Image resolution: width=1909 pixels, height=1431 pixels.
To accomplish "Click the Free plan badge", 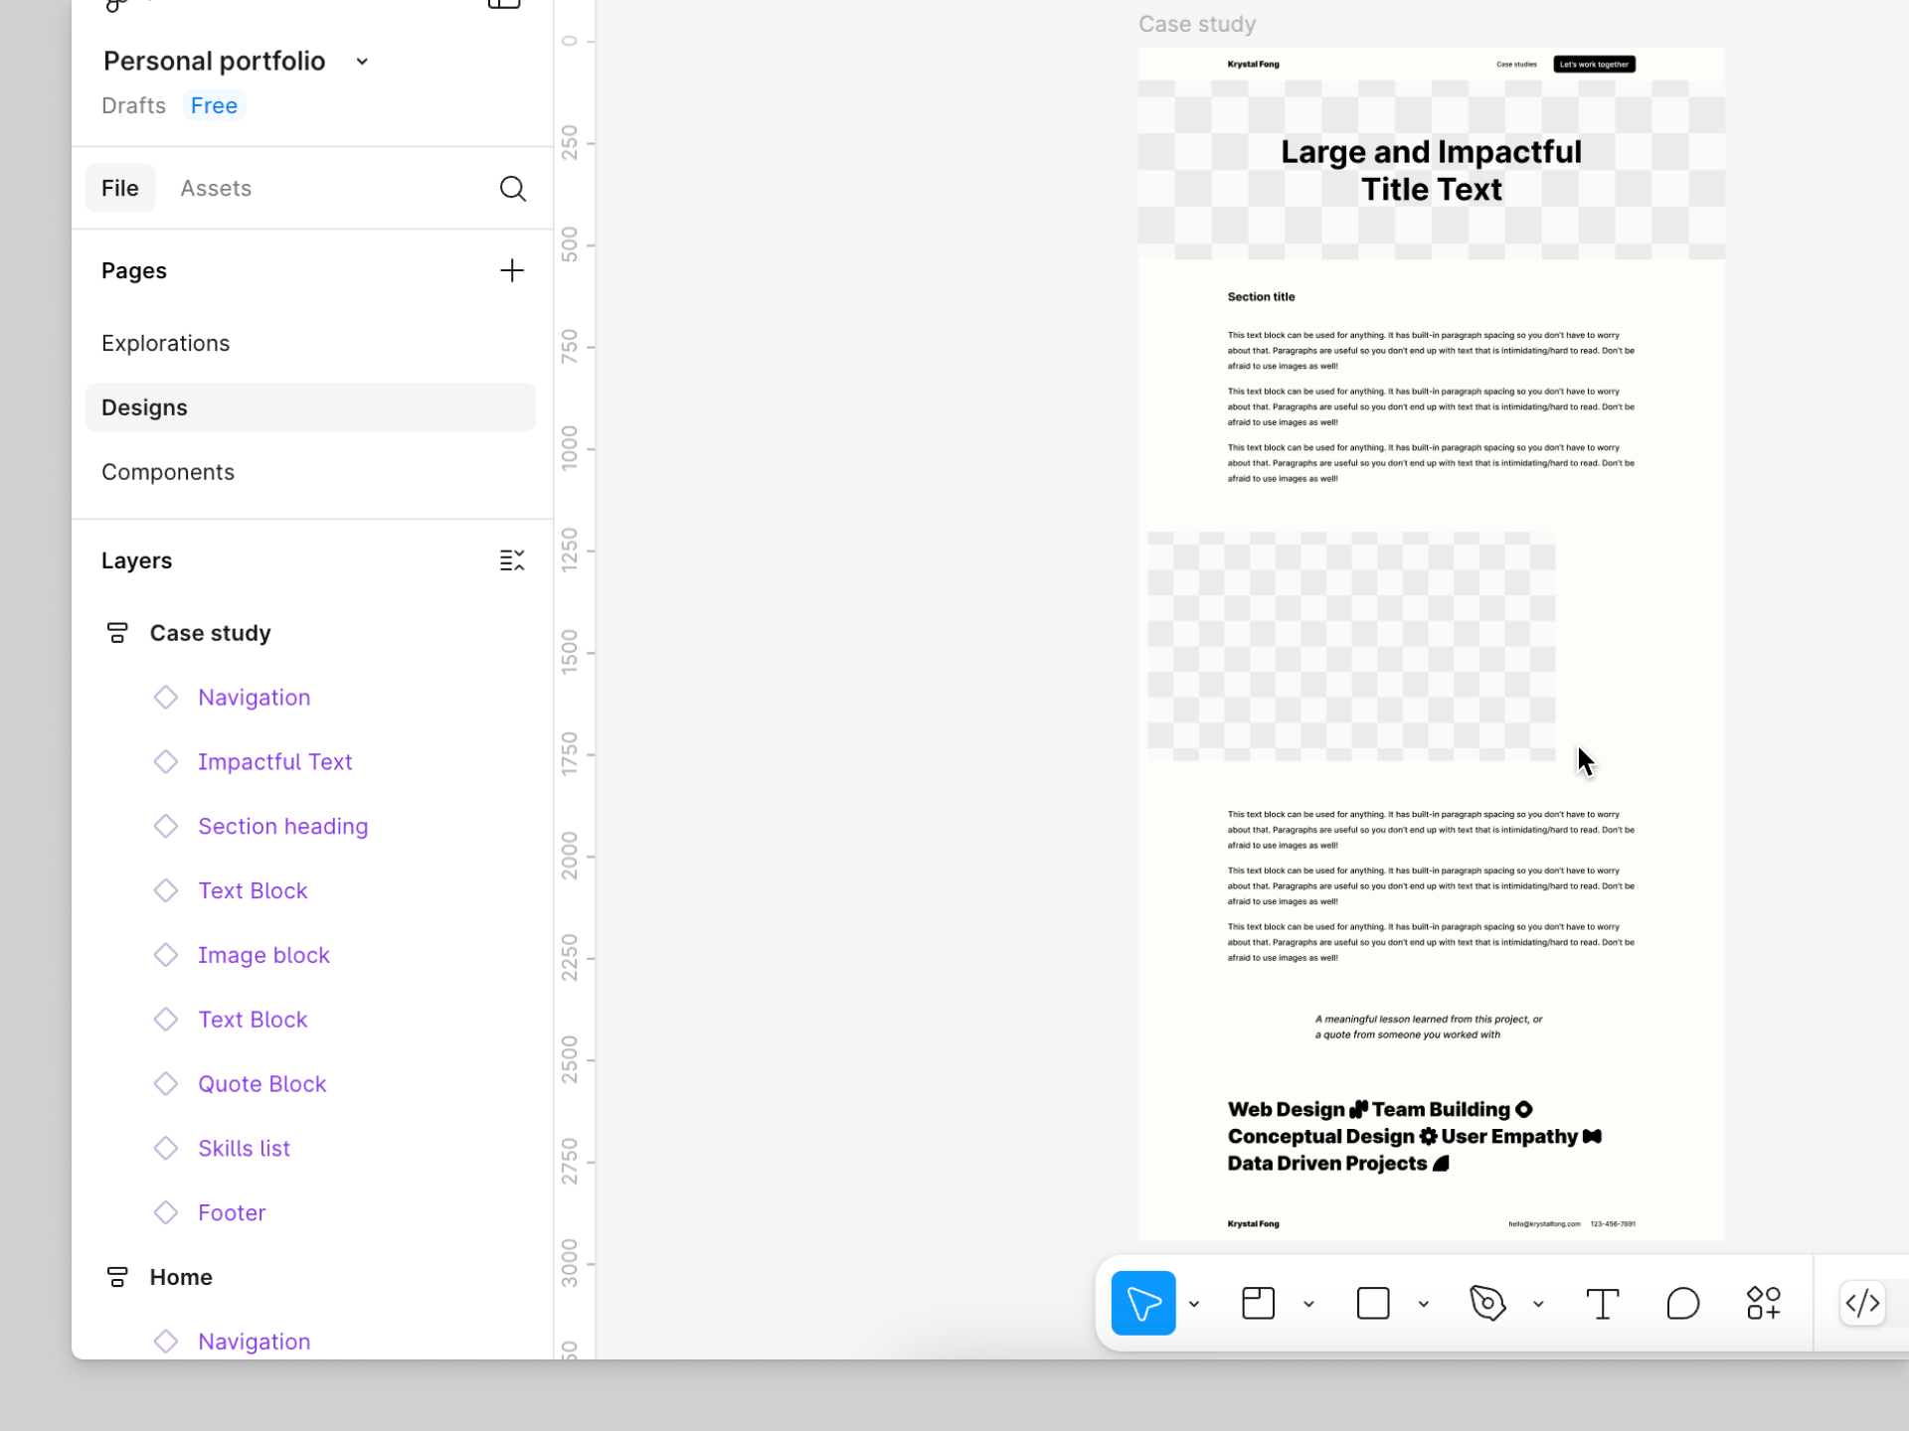I will point(214,105).
